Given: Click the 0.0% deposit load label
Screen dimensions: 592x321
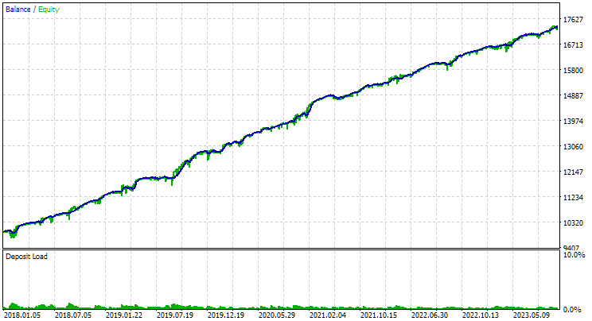Looking at the screenshot, I should click(x=572, y=310).
